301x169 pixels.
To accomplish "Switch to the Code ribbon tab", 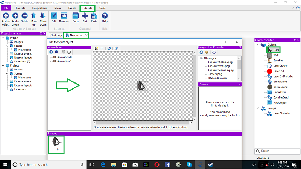I will (102, 8).
